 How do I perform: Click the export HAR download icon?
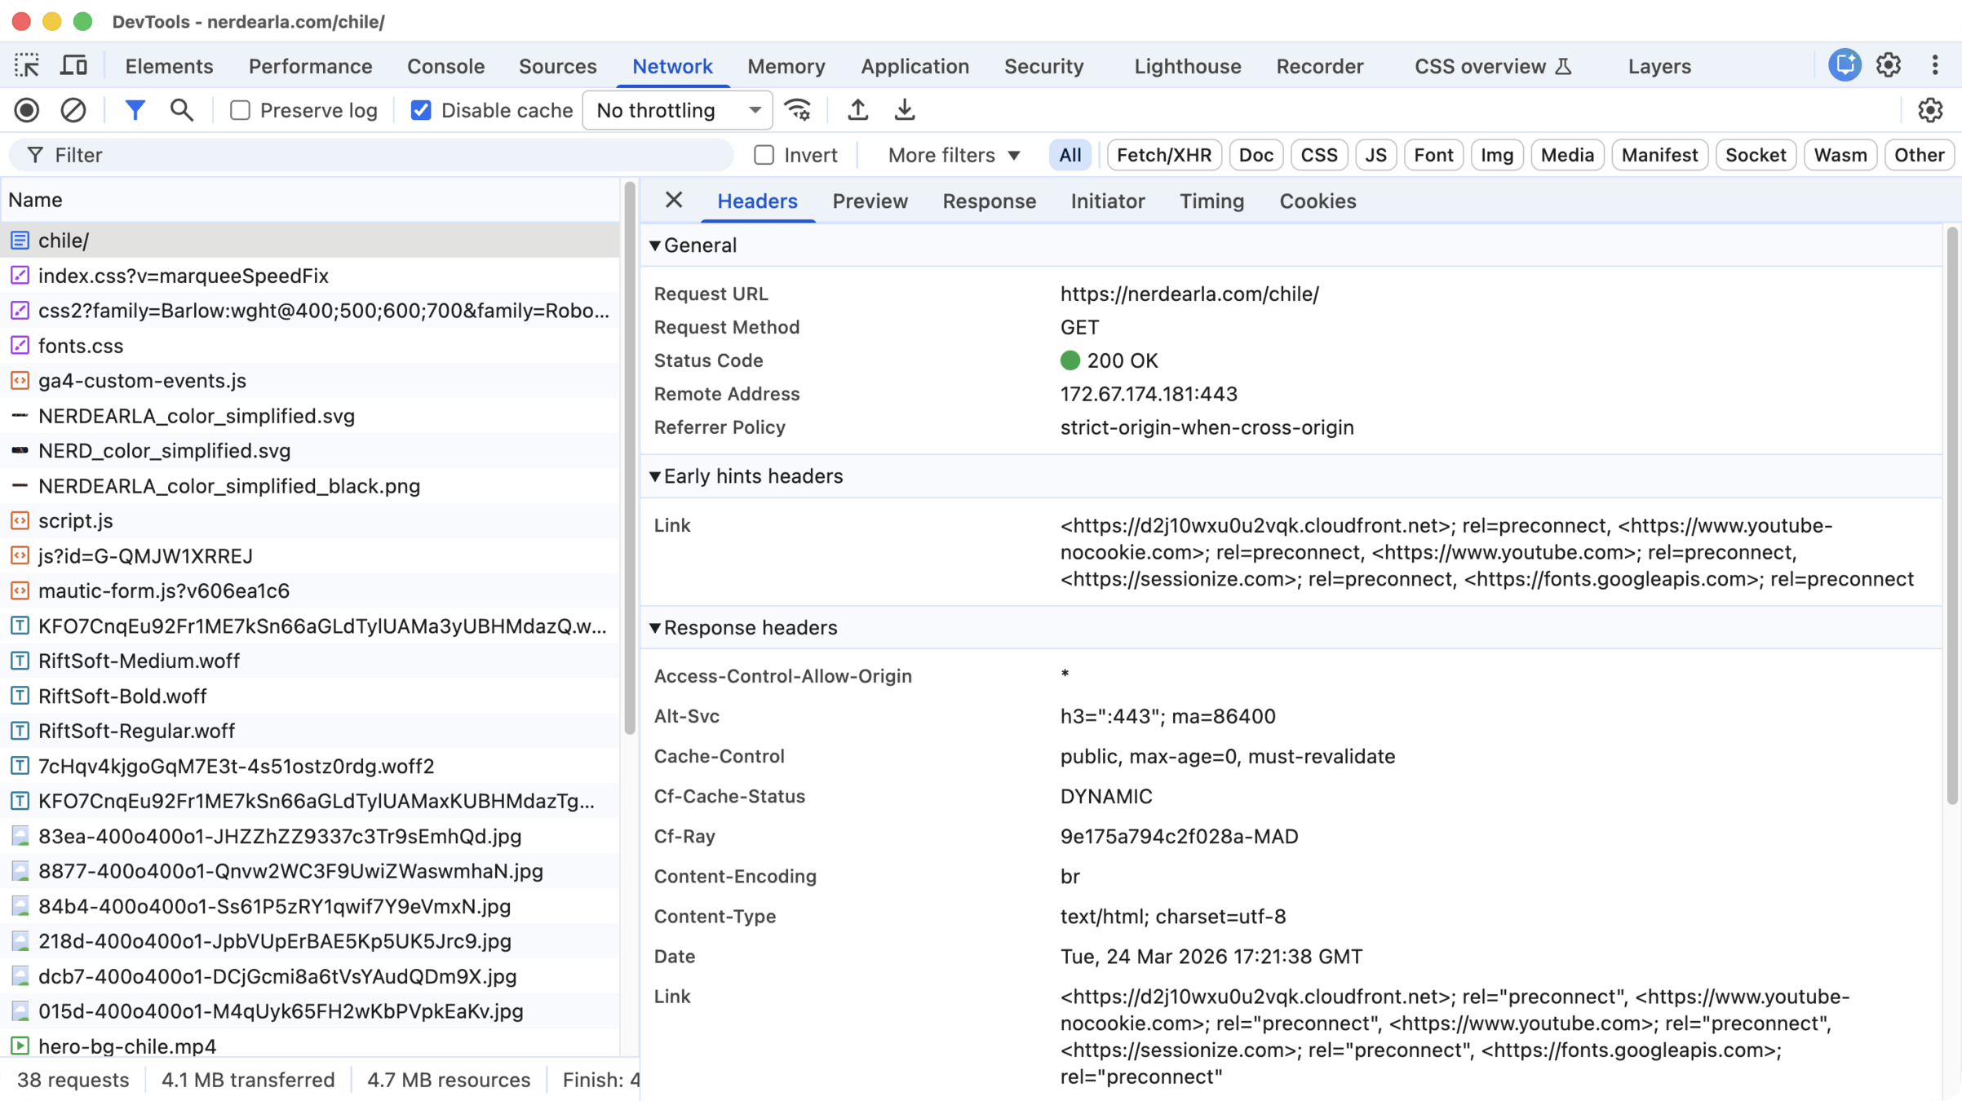tap(904, 110)
